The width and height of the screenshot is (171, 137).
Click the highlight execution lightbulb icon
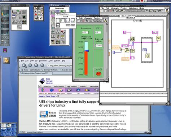coord(116,11)
